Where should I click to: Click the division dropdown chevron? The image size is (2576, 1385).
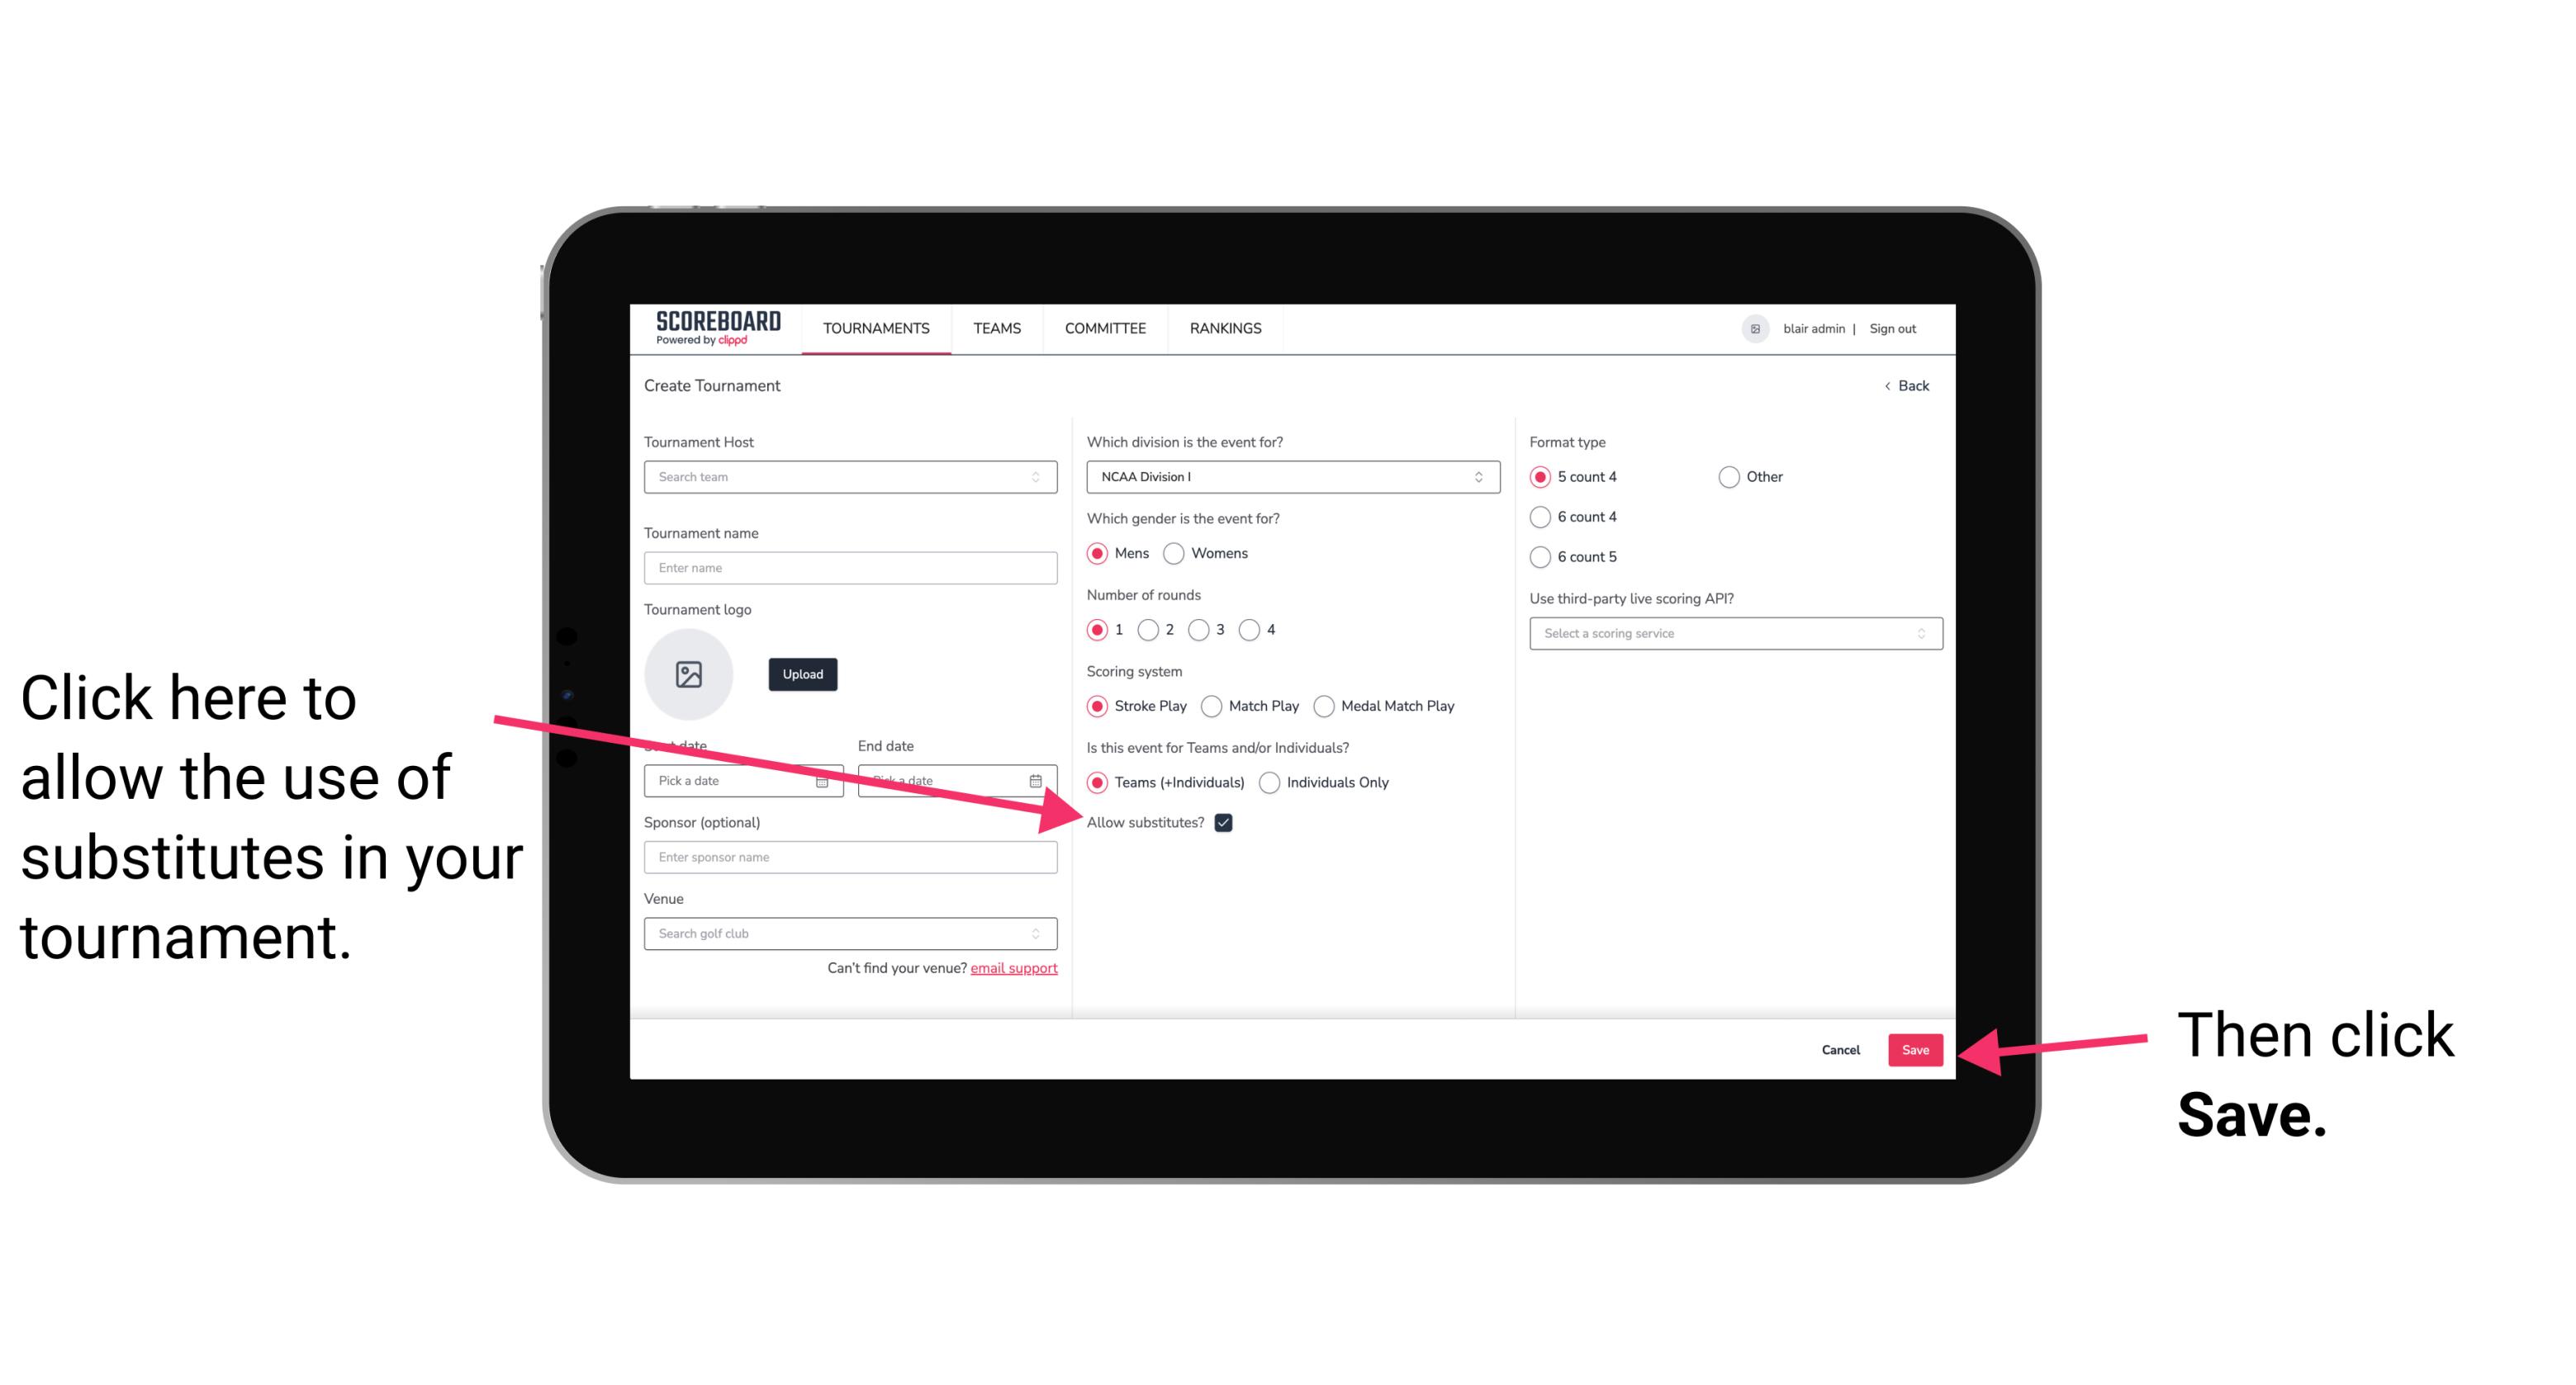click(x=1484, y=478)
